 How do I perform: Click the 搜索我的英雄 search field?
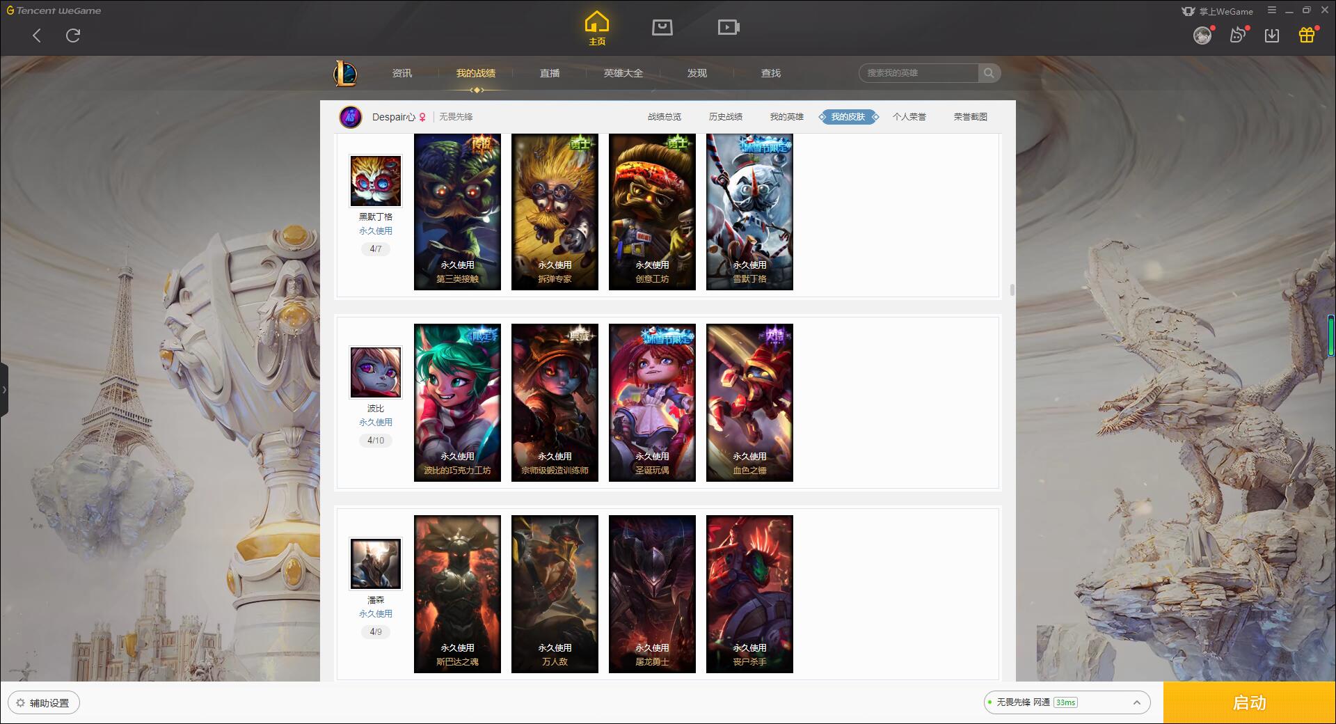coord(918,73)
